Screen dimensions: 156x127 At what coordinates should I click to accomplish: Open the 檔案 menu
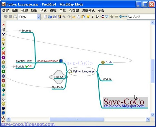(x=6, y=11)
